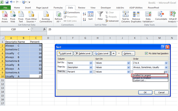Switch to the ASAP Utilities tab
This screenshot has width=178, height=111.
pos(136,8)
